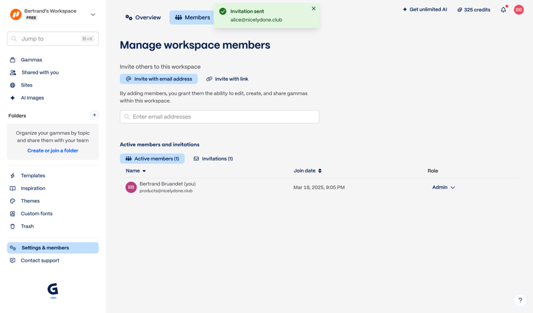Viewport: 533px width, 313px height.
Task: Click the Manage workspace members heading
Action: point(195,45)
